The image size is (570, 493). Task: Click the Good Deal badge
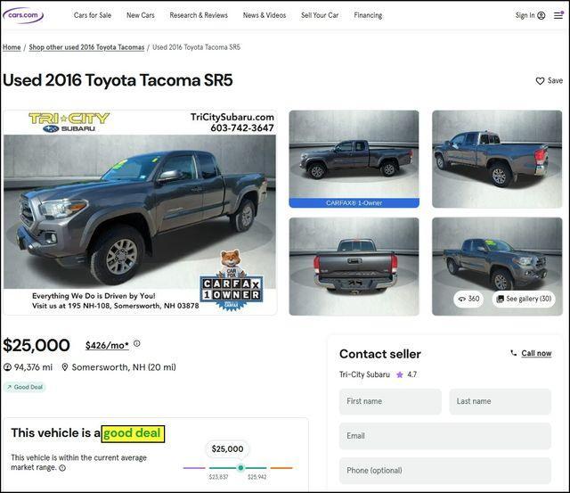pos(25,387)
